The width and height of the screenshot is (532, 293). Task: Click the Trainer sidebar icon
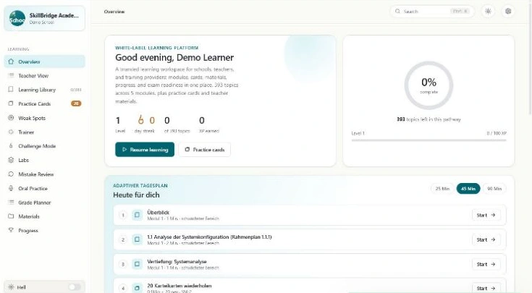11,132
